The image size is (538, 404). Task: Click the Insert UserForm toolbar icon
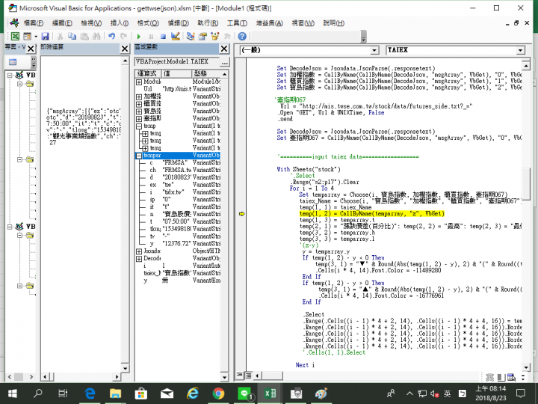click(28, 36)
